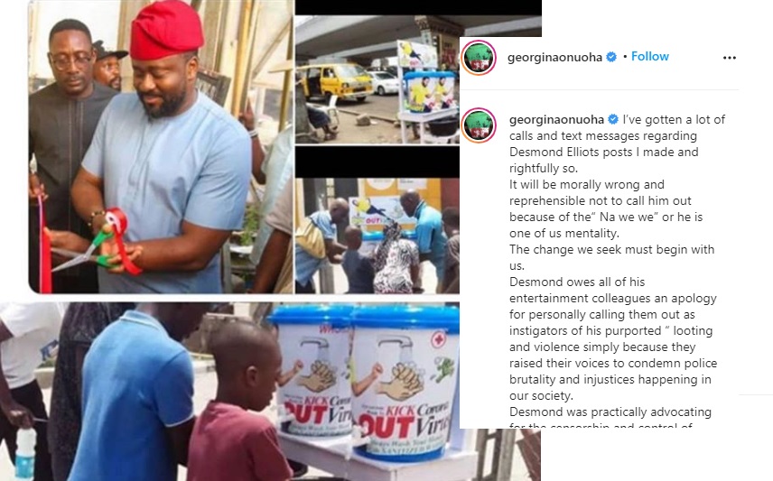Click the verified badge beside header username
Screen dimensions: 773x481
pyautogui.click(x=611, y=57)
